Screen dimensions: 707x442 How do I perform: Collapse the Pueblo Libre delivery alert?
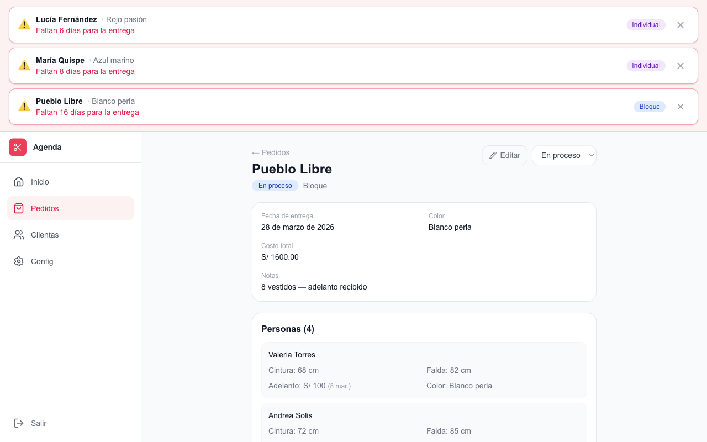click(680, 107)
